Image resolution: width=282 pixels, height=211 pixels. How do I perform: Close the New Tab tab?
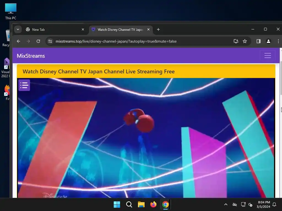83,29
